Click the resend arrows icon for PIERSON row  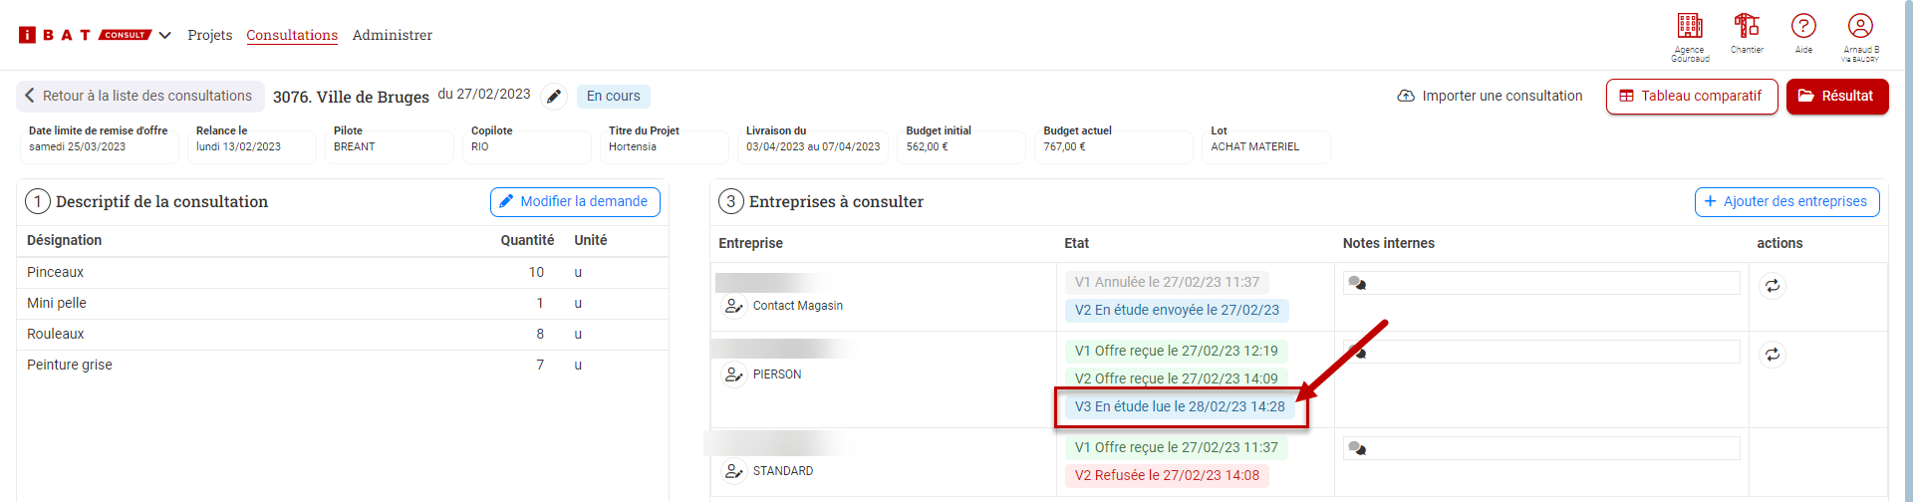1772,355
